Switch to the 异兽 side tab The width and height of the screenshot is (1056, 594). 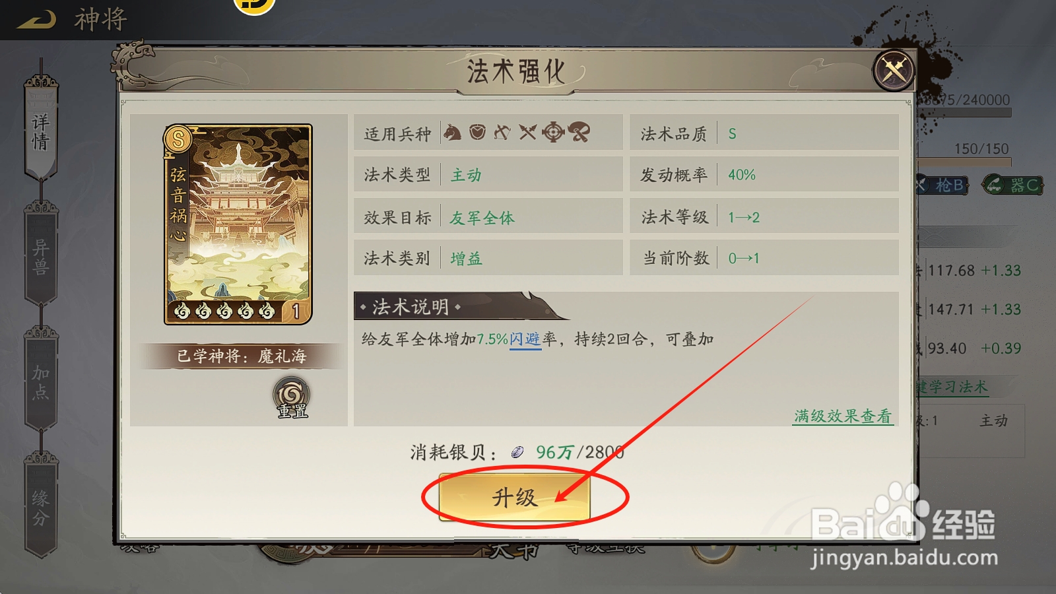[41, 256]
